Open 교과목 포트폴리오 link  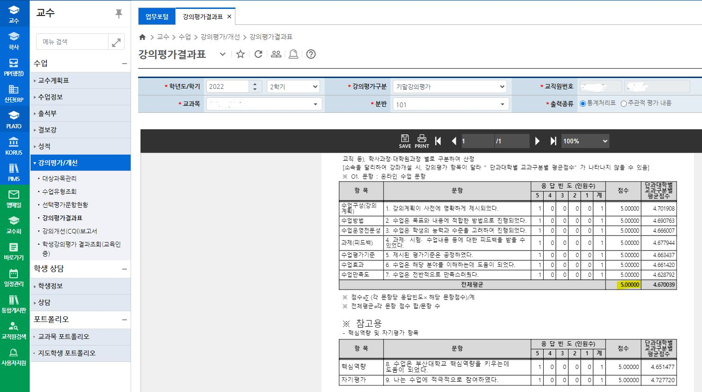63,337
